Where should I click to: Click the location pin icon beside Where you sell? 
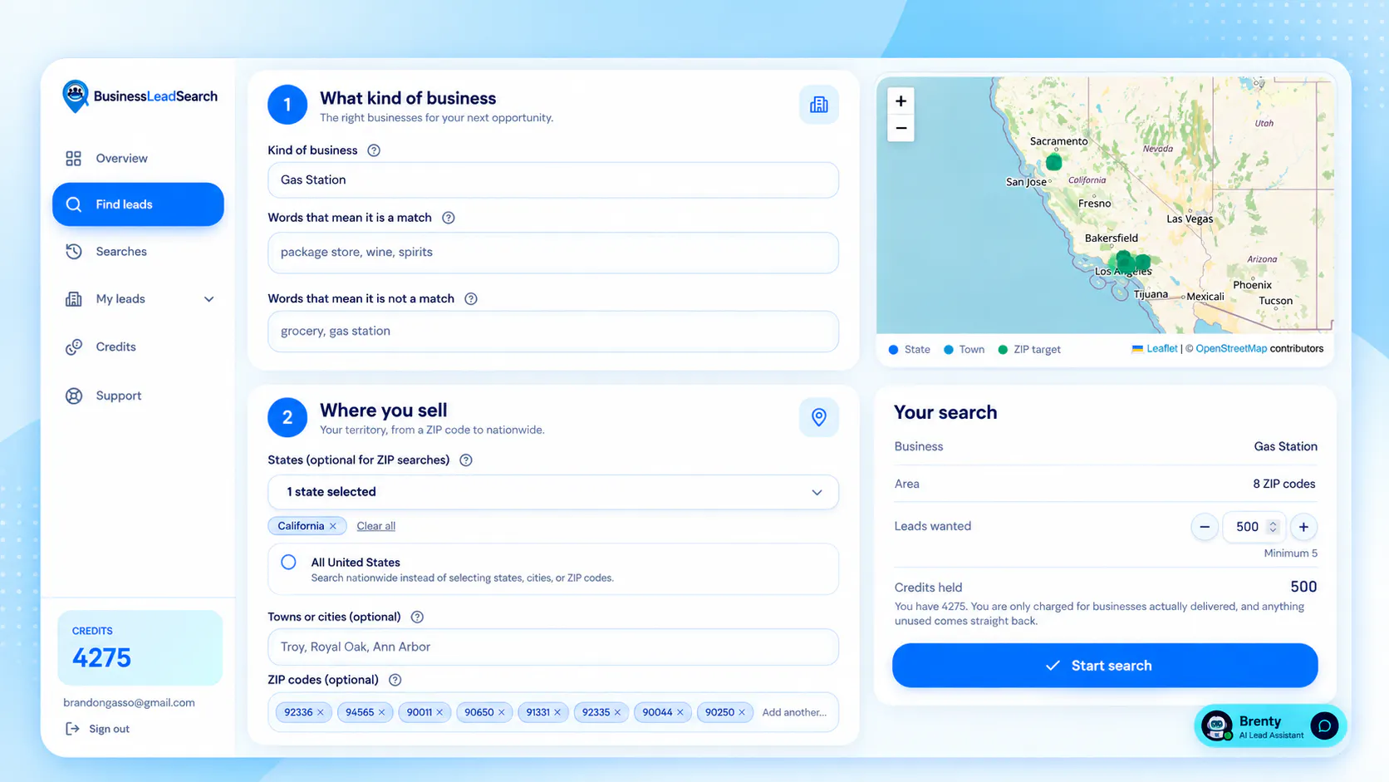pos(818,417)
